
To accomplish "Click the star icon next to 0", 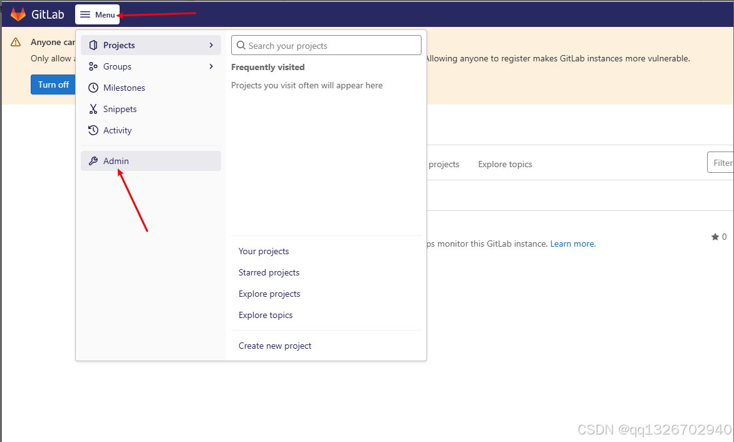I will pyautogui.click(x=715, y=237).
